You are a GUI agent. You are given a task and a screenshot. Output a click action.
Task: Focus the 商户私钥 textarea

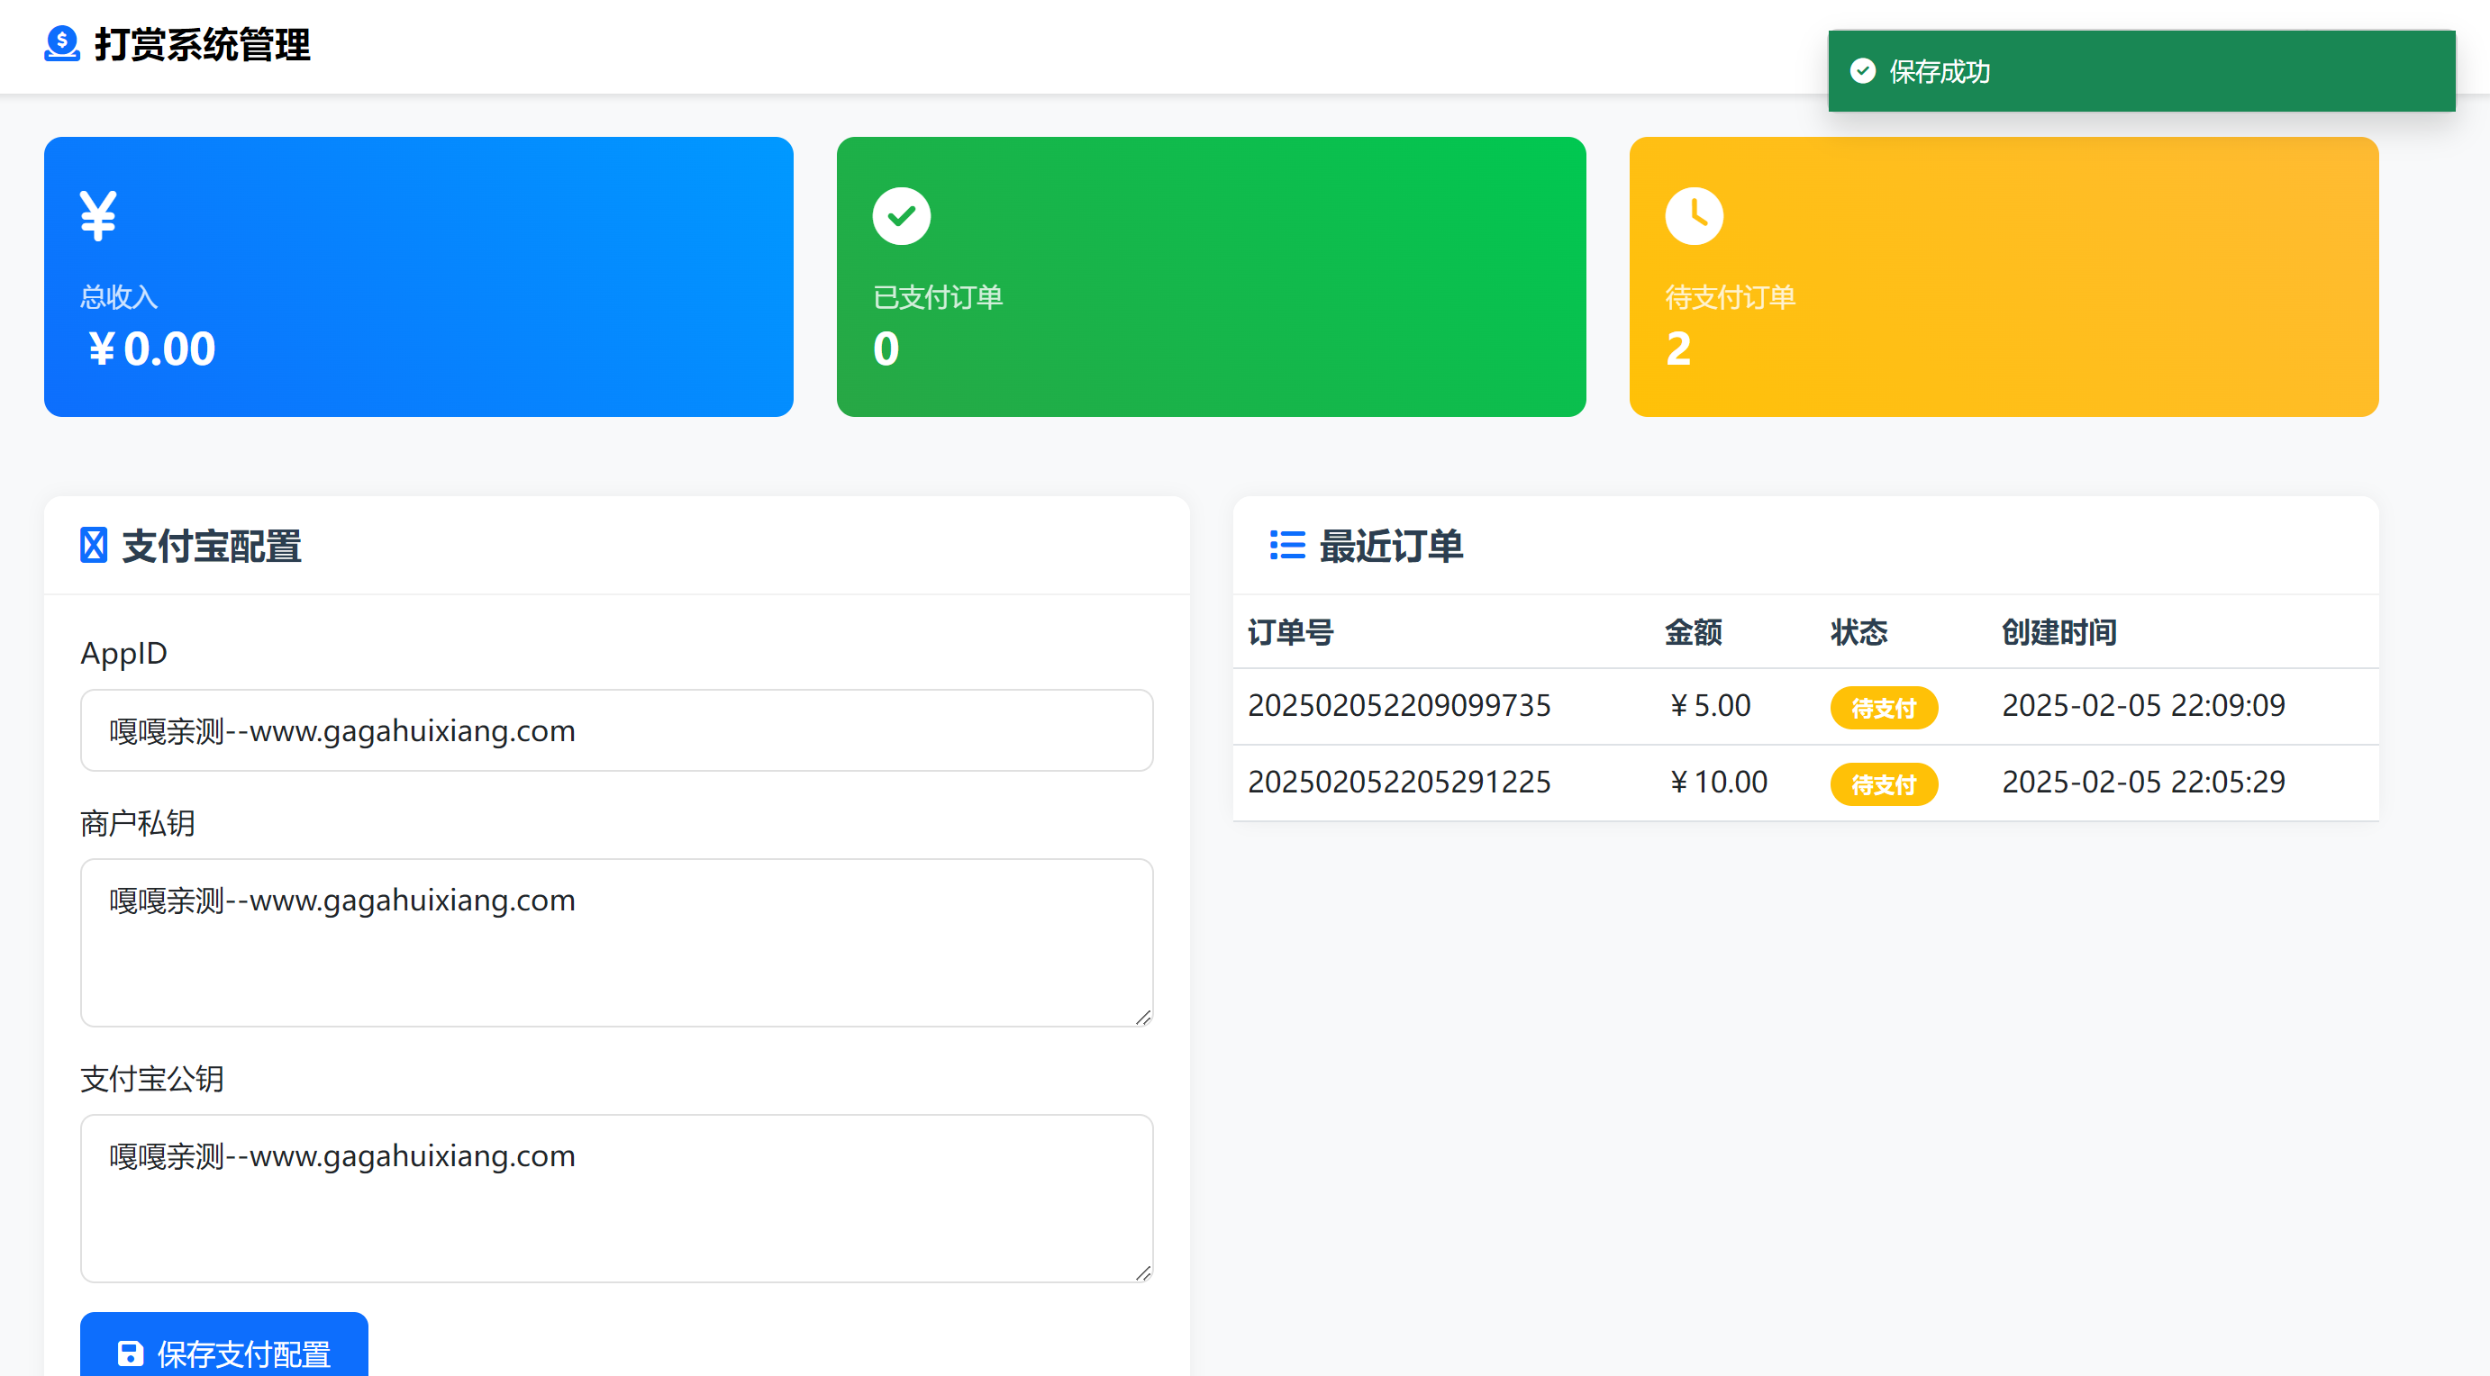tap(617, 942)
